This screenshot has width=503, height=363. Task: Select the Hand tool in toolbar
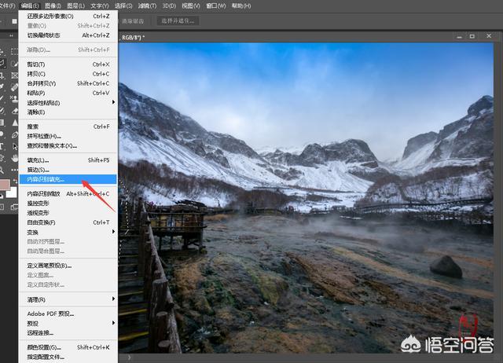[x=15, y=157]
